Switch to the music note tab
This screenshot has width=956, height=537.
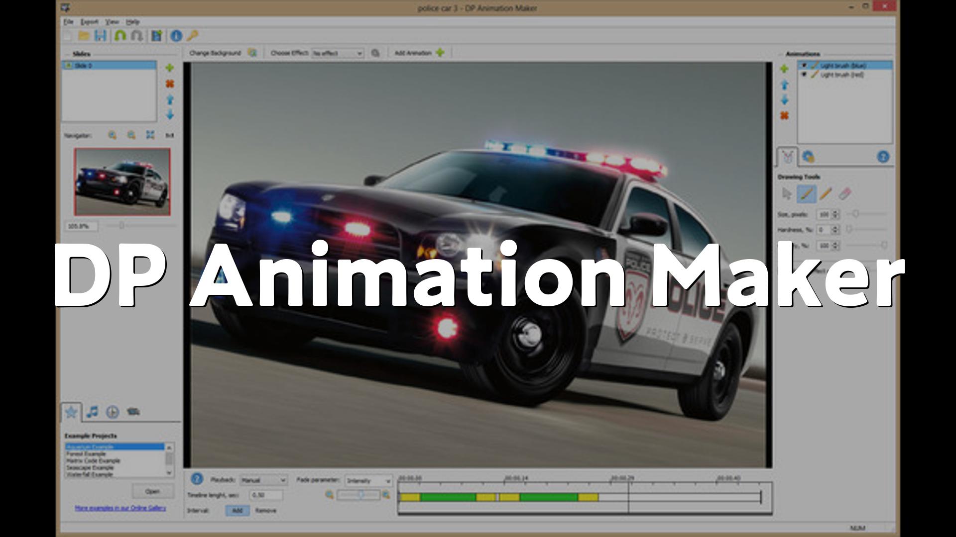92,412
